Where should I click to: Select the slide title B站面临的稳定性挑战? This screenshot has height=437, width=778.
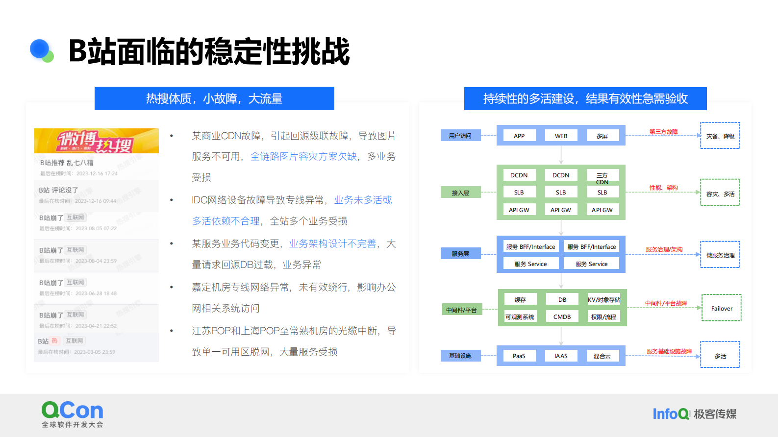coord(209,51)
